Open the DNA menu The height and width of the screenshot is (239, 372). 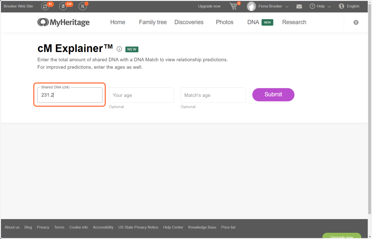[253, 22]
